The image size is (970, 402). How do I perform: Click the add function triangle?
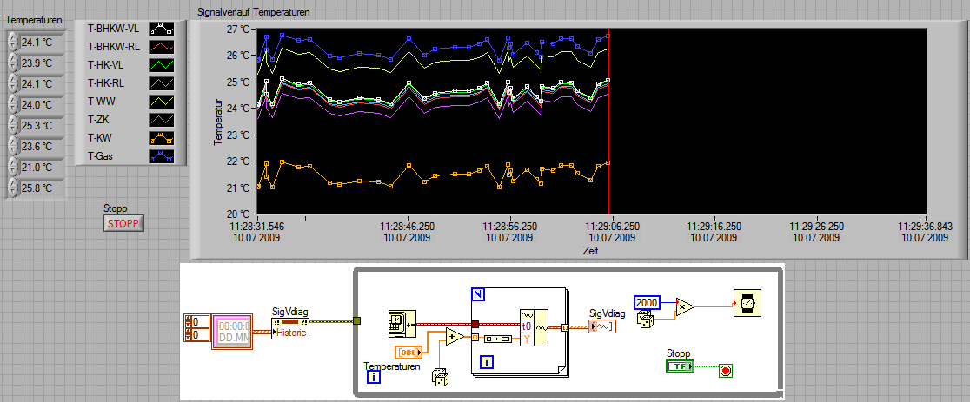[455, 337]
